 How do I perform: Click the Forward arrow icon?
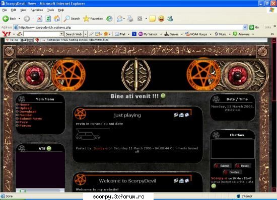[27, 19]
